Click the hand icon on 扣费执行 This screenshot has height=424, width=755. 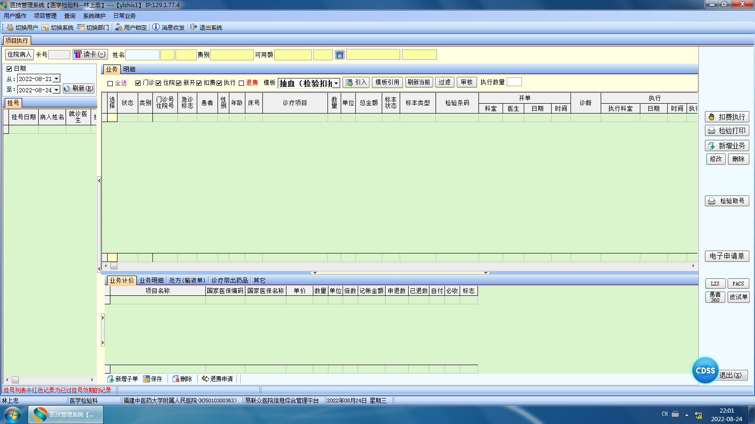click(x=712, y=117)
